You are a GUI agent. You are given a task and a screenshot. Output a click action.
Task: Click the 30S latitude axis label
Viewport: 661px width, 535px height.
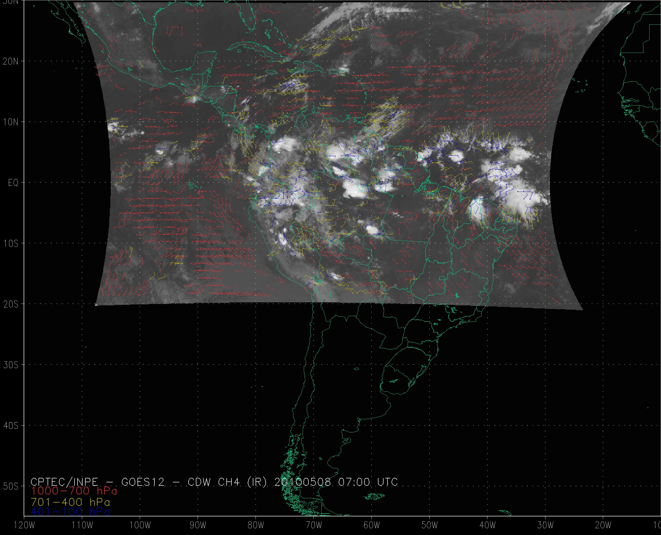pyautogui.click(x=11, y=365)
